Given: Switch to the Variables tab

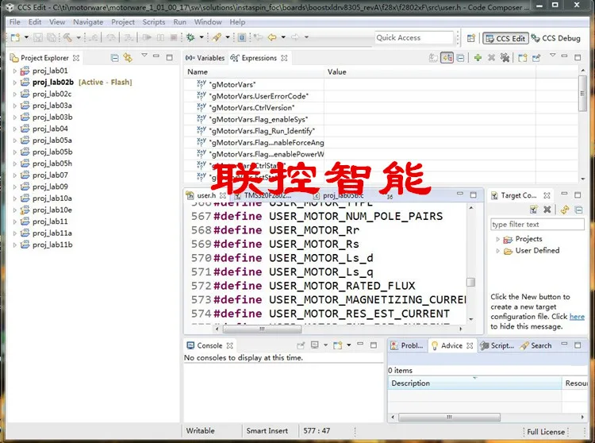Looking at the screenshot, I should tap(205, 58).
